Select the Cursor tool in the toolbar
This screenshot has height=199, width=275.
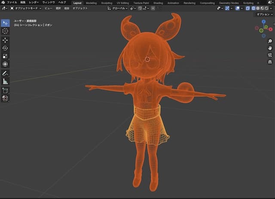pyautogui.click(x=5, y=31)
